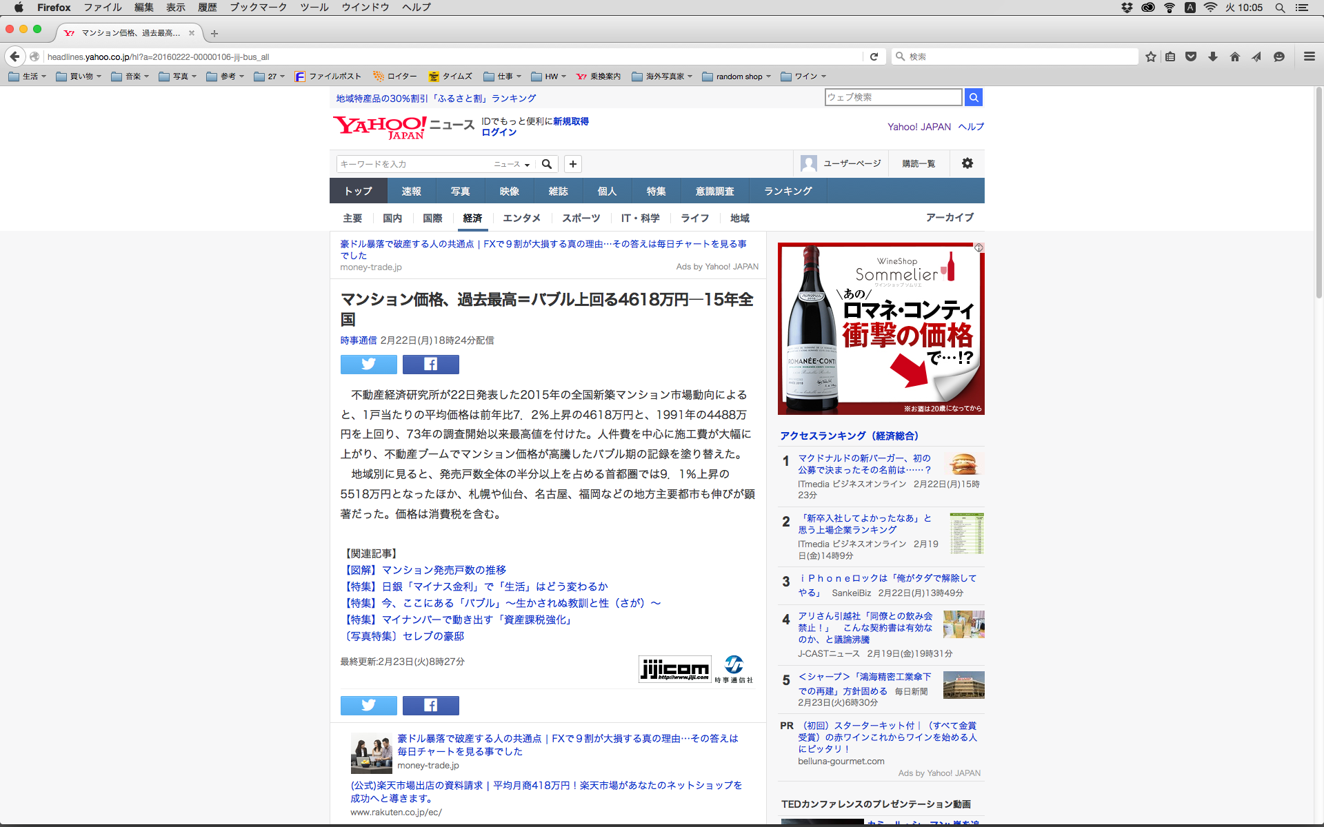Share article via top Twitter button

[368, 364]
